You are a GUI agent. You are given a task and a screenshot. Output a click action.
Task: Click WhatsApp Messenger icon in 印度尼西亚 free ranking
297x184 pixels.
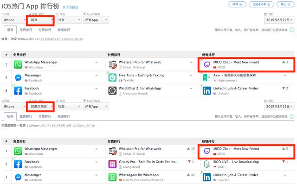(18, 151)
